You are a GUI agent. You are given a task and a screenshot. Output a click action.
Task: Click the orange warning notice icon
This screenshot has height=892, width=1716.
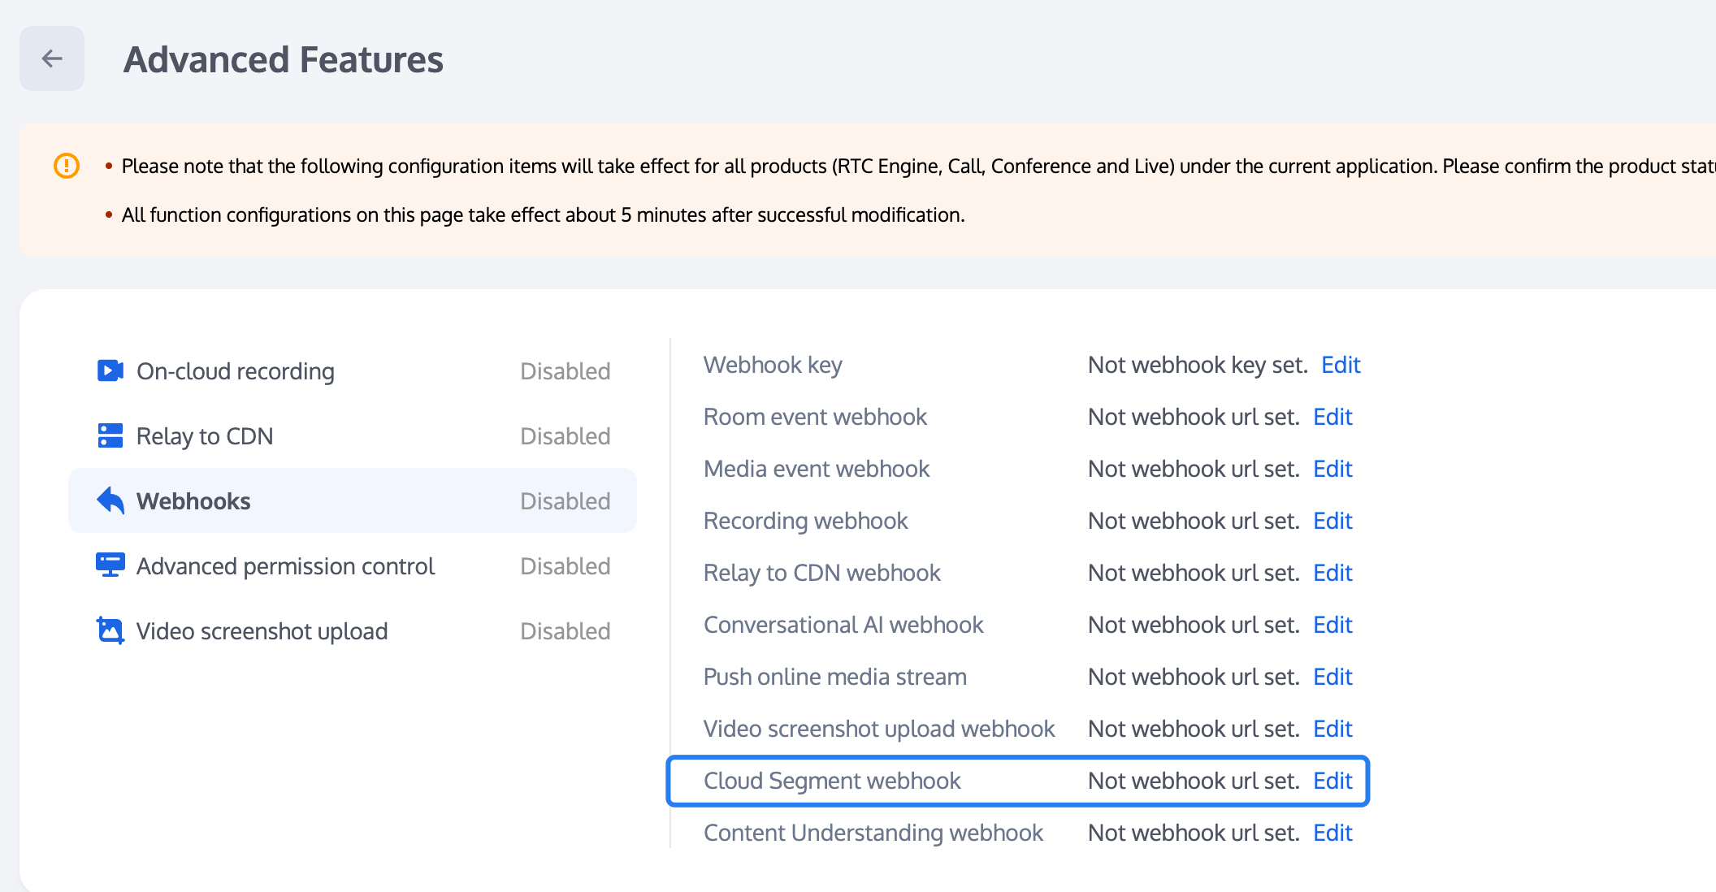coord(67,166)
